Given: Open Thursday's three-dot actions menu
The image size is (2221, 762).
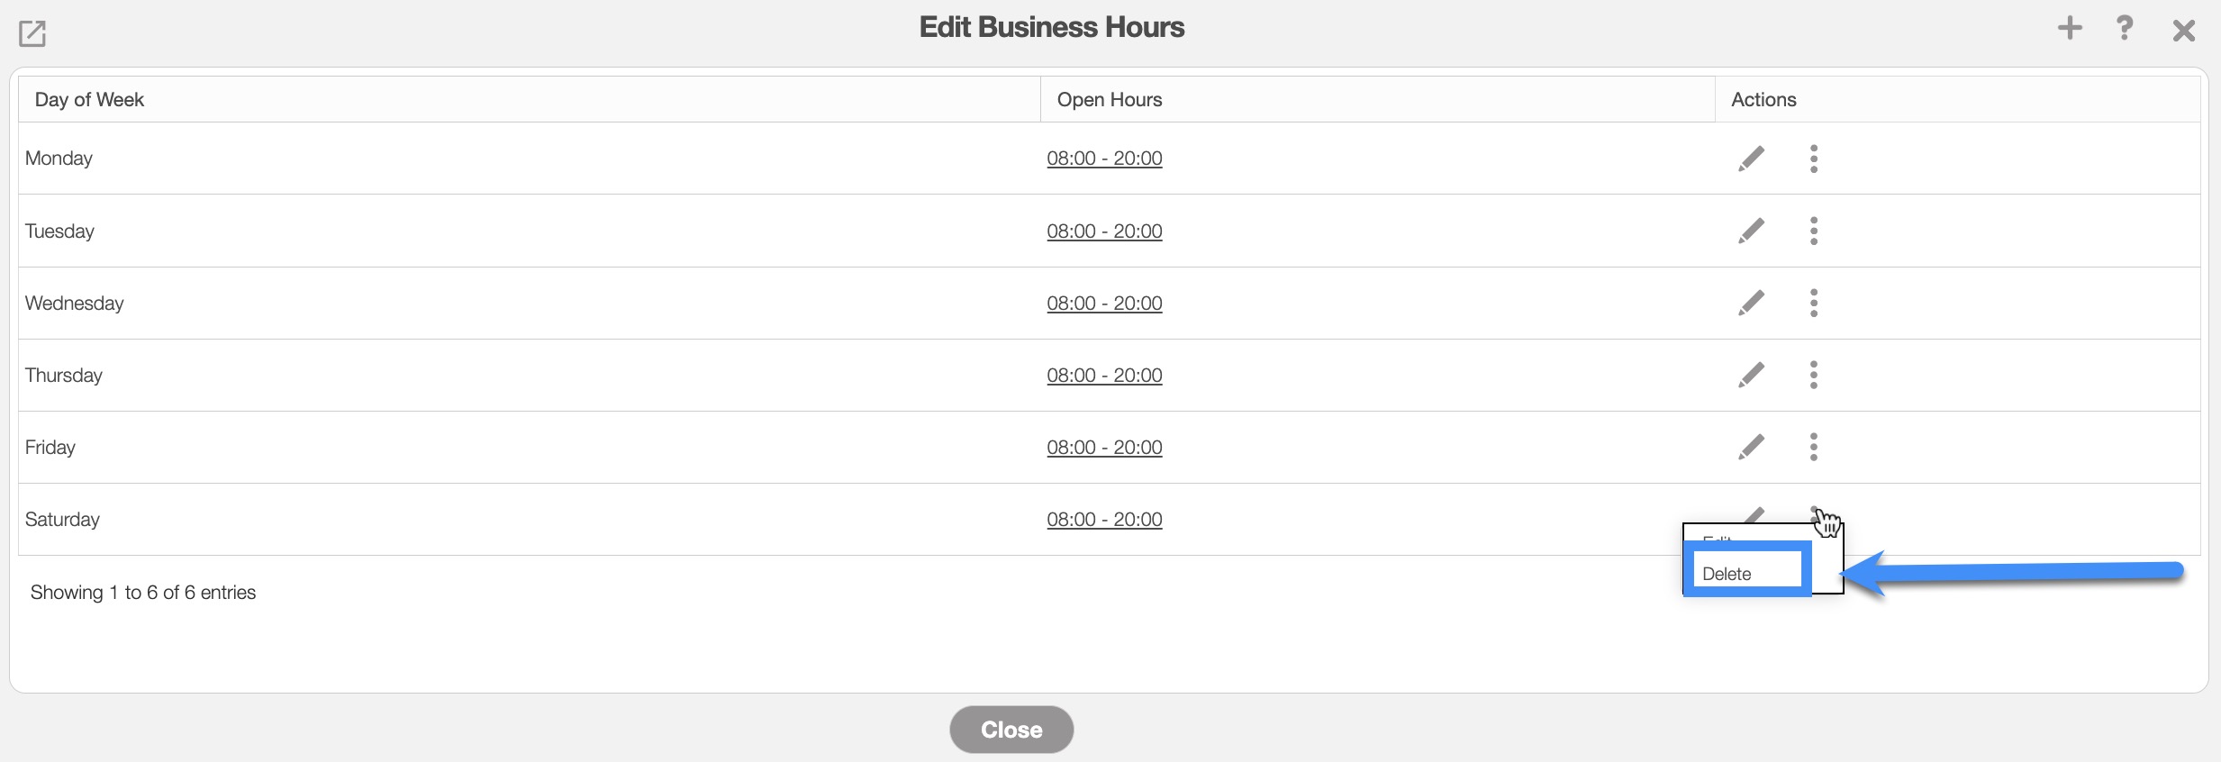Looking at the screenshot, I should point(1814,375).
